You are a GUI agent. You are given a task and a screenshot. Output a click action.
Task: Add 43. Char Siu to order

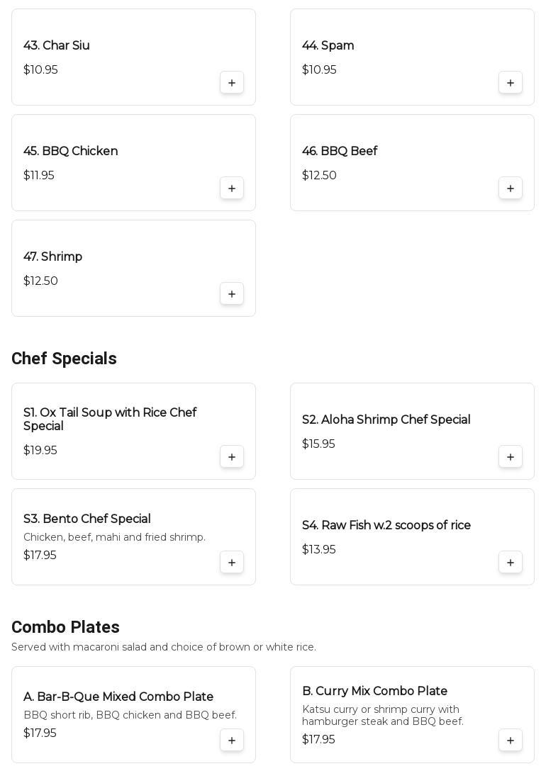click(232, 83)
